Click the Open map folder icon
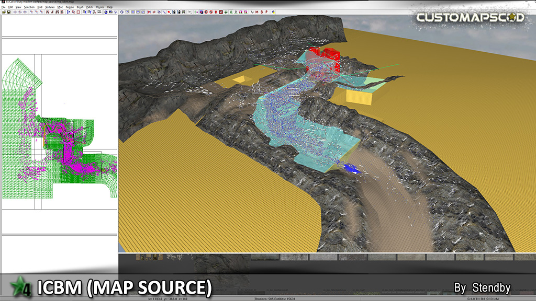Viewport: 536px width, 301px height. 4,12
